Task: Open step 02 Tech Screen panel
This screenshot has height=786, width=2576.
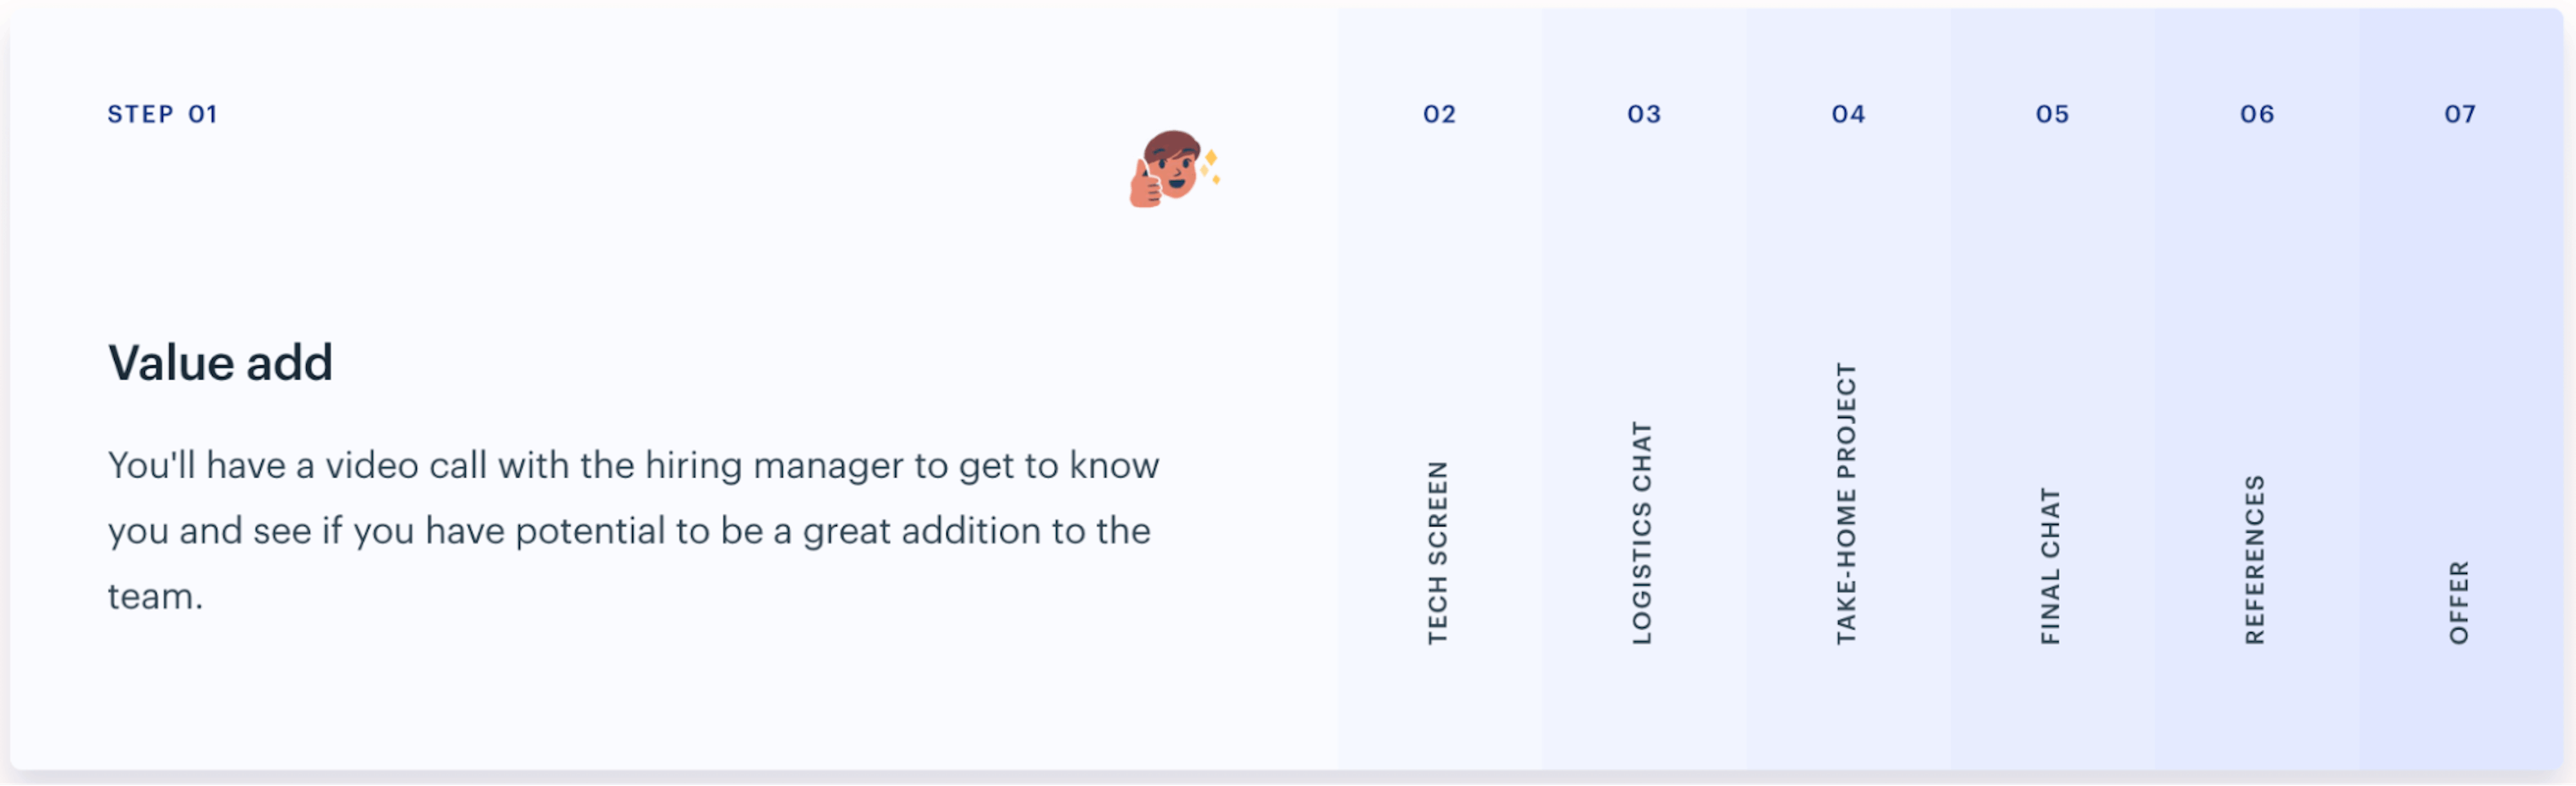Action: click(x=1440, y=389)
